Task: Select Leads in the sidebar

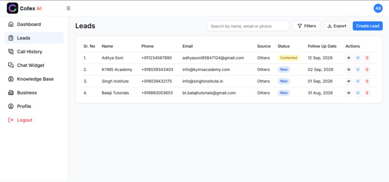Action: (34, 38)
